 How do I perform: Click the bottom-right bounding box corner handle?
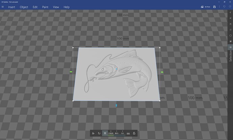160,101
